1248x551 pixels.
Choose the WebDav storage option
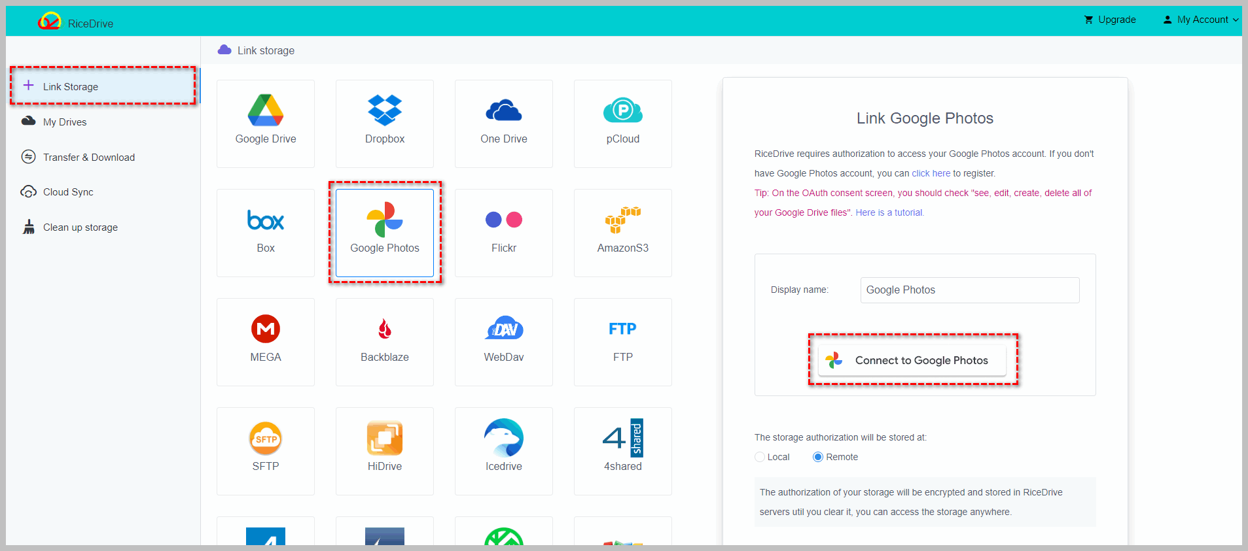click(504, 342)
